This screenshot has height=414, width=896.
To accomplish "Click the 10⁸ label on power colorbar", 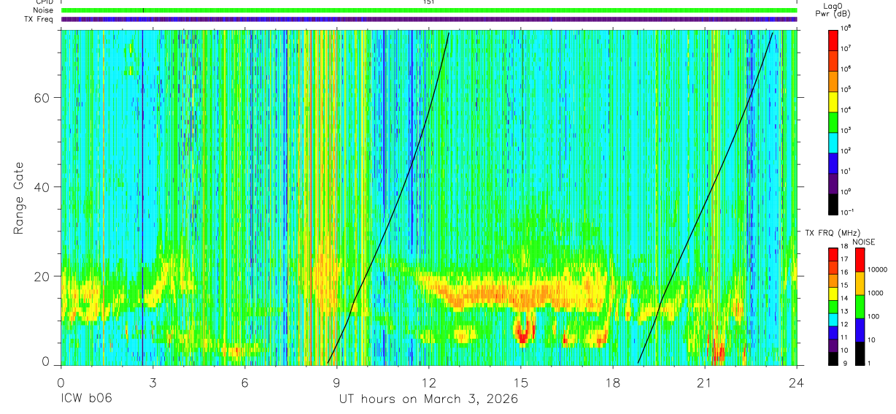I will [x=846, y=27].
